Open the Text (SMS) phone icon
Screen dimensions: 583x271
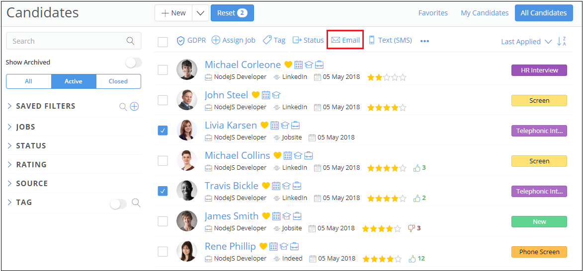pos(371,40)
